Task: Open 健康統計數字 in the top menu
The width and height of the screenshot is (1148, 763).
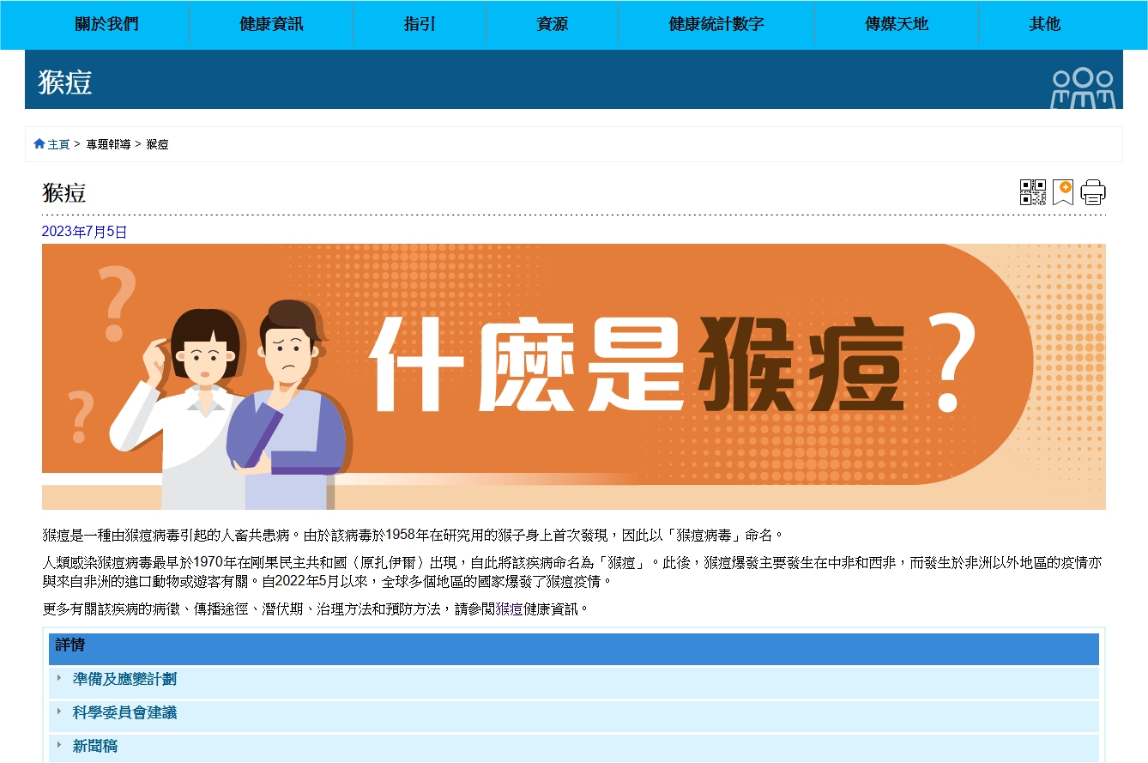Action: click(716, 24)
